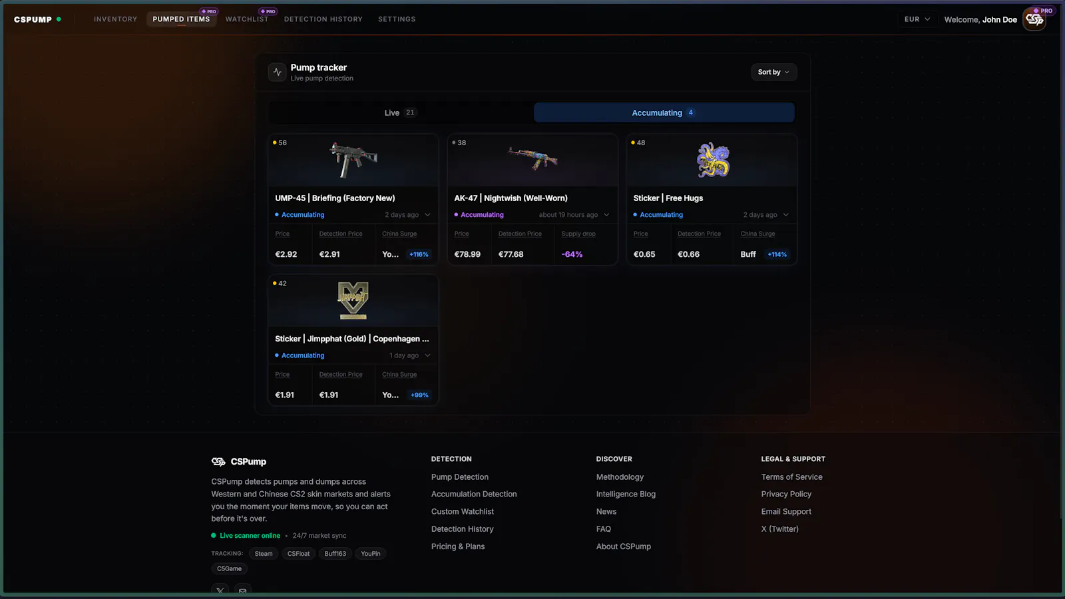This screenshot has height=599, width=1065.
Task: Switch to the Live tab
Action: click(400, 112)
